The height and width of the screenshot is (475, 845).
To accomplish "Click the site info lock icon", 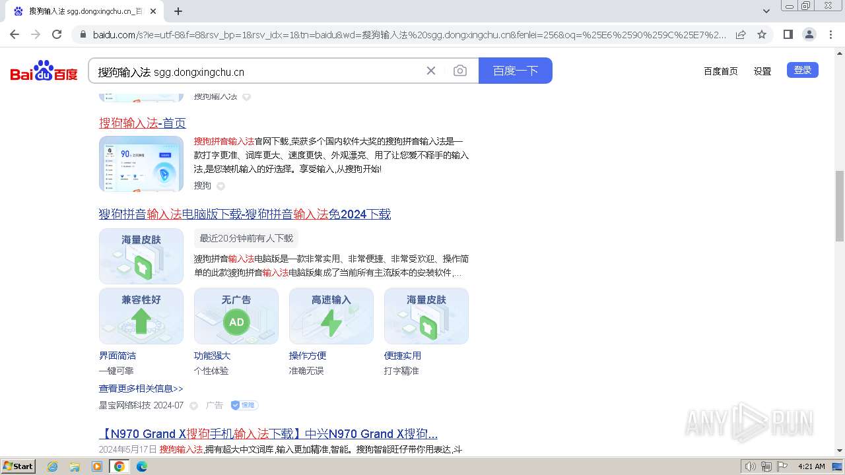I will coord(82,34).
